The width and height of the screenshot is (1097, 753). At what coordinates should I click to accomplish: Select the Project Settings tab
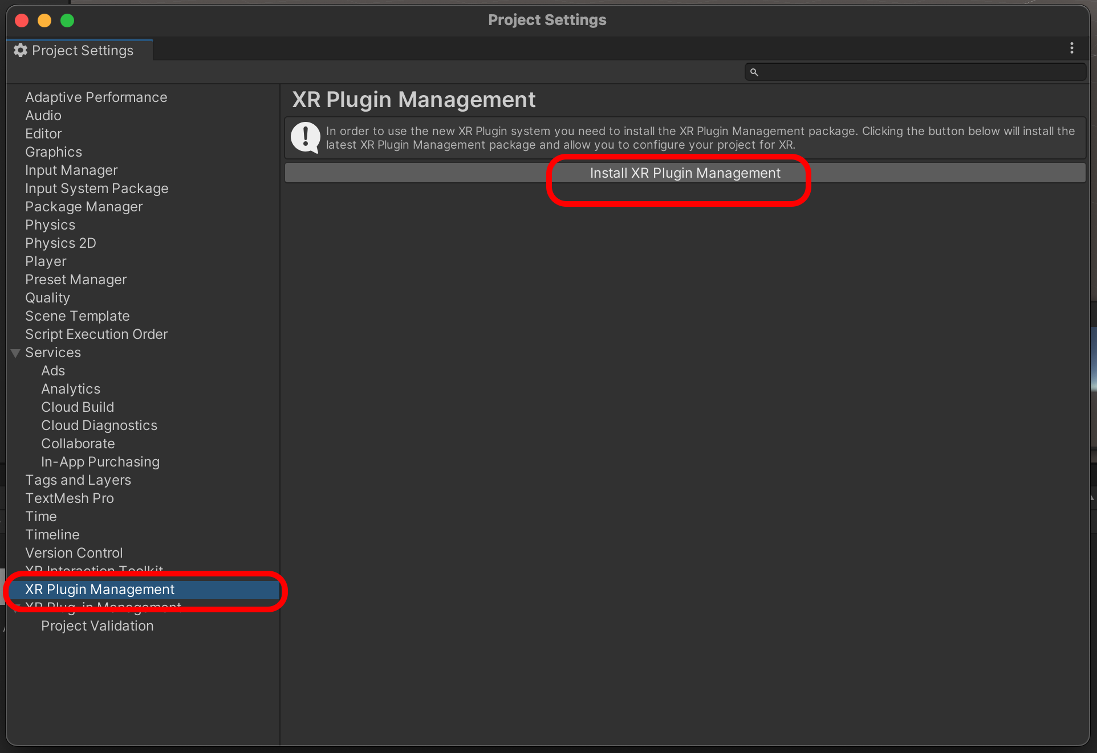tap(82, 51)
